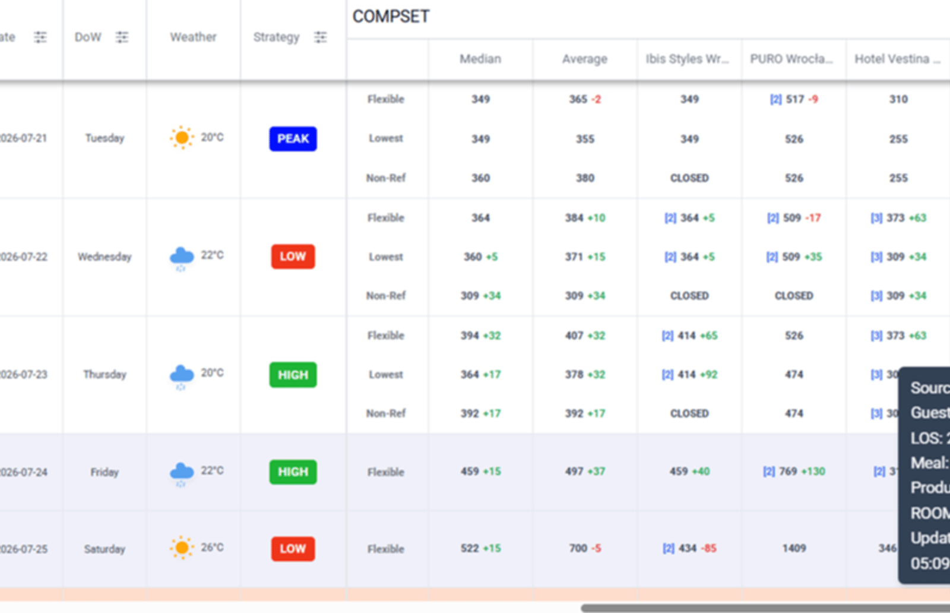The image size is (950, 613).
Task: Open the filter icon beside the date column
Action: 40,37
